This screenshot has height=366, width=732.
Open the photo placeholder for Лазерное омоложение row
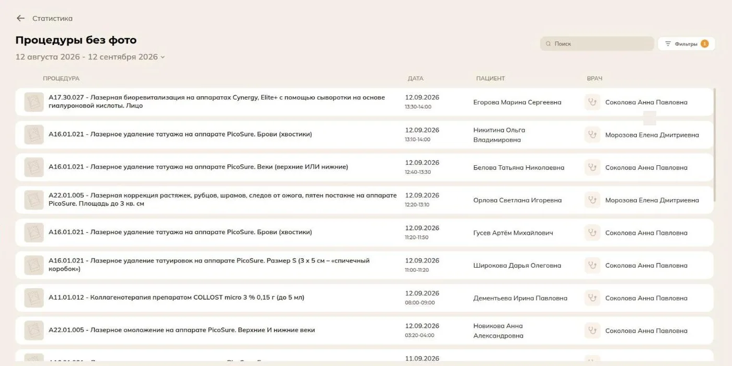[x=34, y=330]
